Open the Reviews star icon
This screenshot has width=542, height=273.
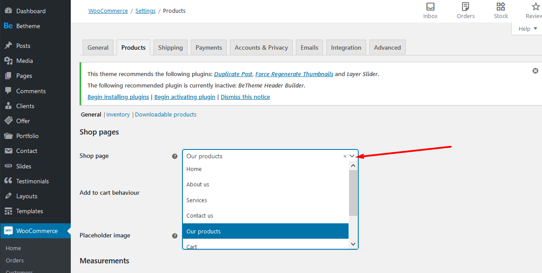click(x=536, y=7)
